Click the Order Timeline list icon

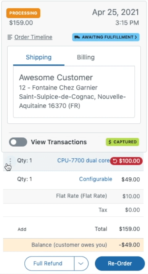tap(10, 37)
